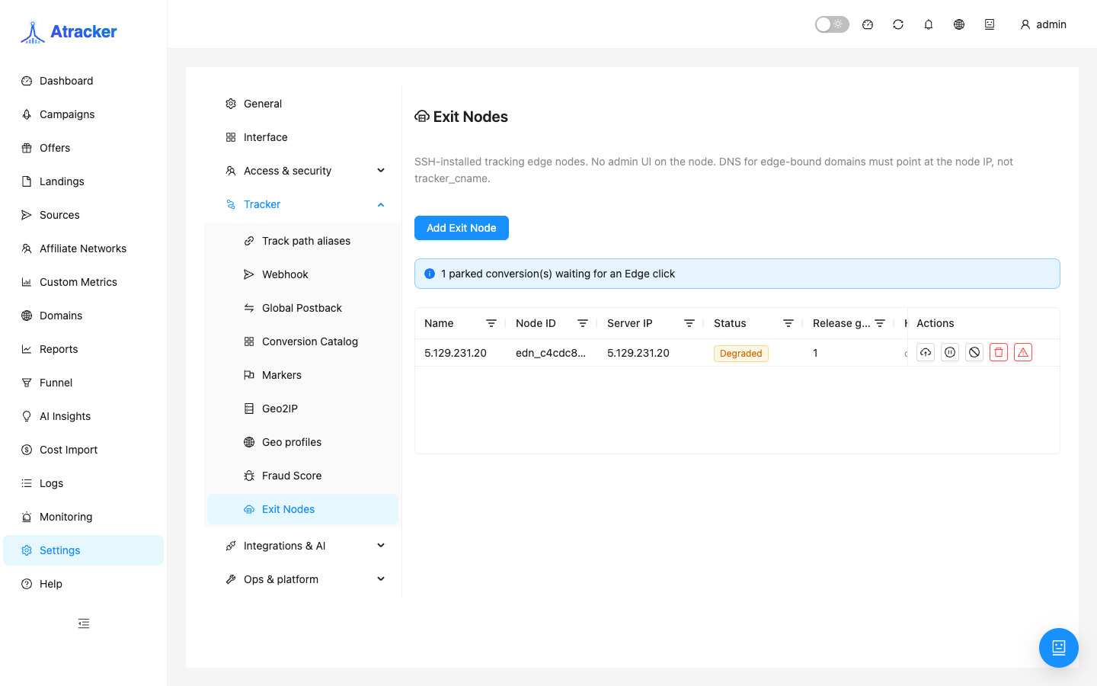Toggle the dark mode switch in the header

click(x=832, y=24)
